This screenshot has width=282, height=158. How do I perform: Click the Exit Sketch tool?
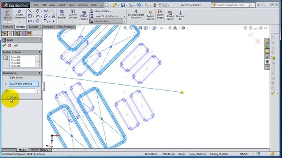pyautogui.click(x=7, y=14)
